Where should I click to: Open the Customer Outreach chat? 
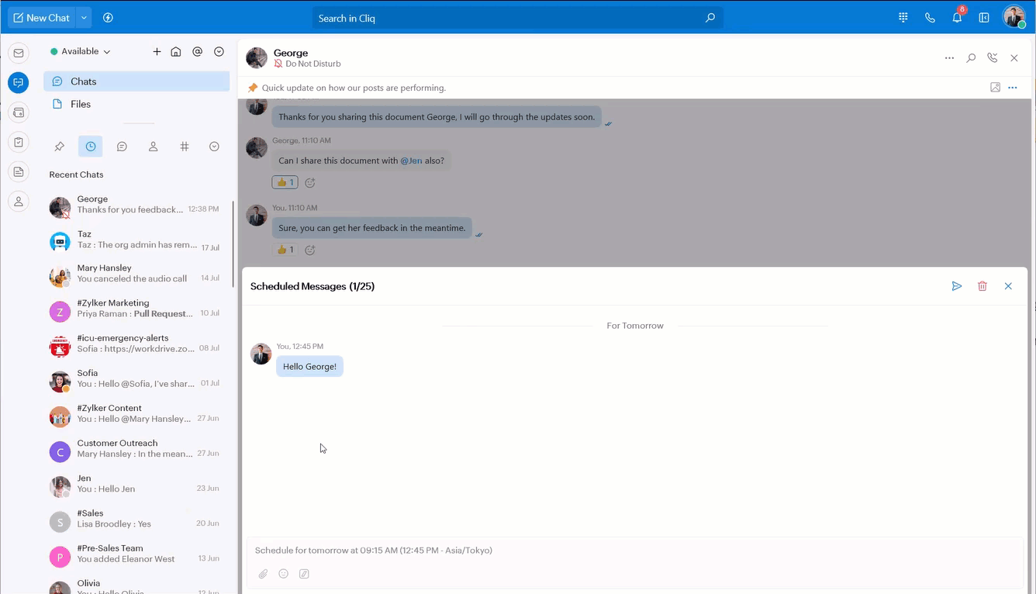click(x=136, y=449)
